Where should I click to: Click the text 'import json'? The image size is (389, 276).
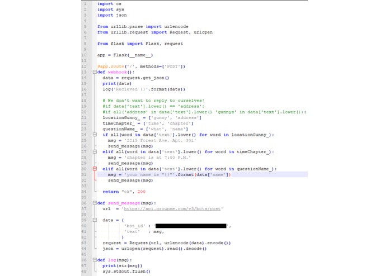112,15
